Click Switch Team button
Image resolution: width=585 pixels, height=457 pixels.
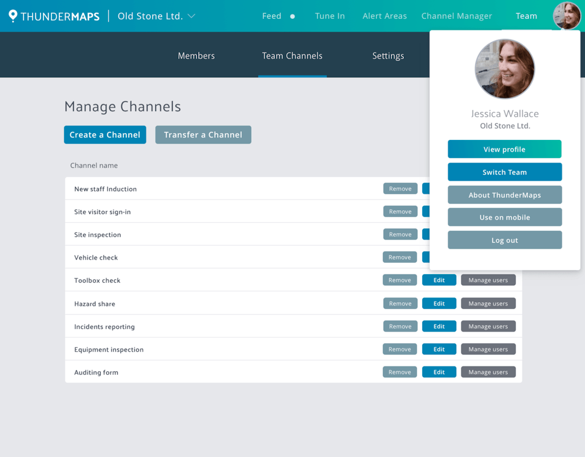[x=505, y=172]
